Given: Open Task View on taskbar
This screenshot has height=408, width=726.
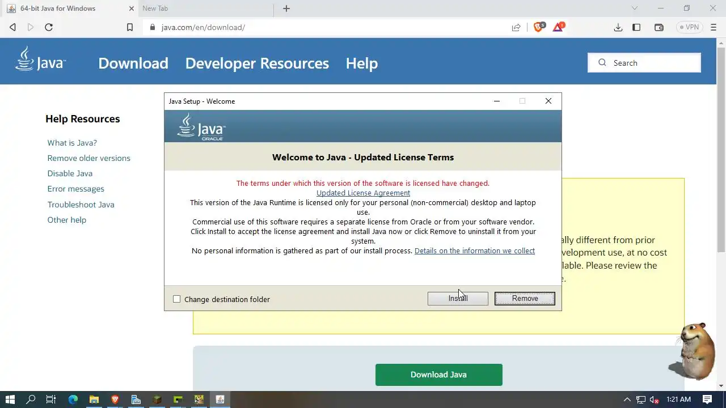Looking at the screenshot, I should point(51,399).
